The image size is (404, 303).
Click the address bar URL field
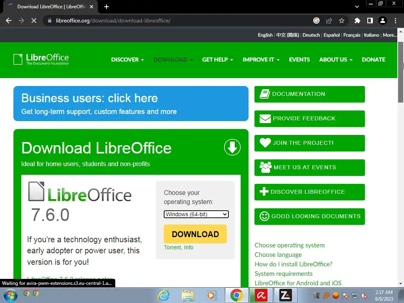(x=178, y=21)
